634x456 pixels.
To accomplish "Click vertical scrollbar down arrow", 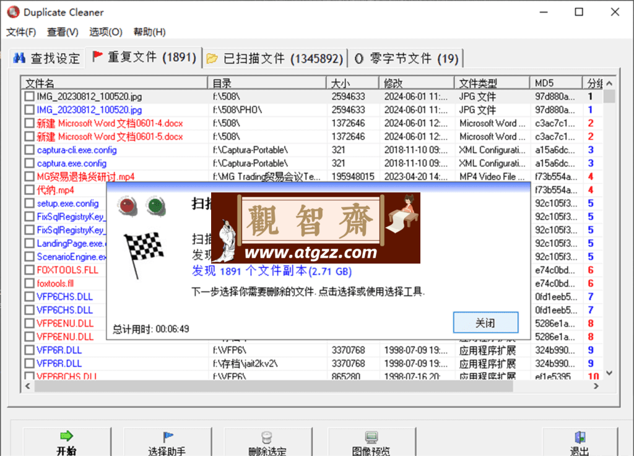I will 609,373.
